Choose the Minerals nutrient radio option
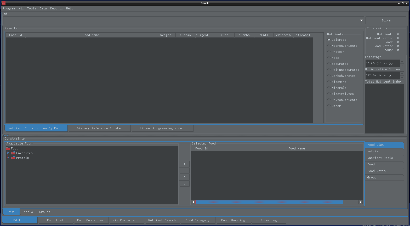This screenshot has width=410, height=226. click(329, 88)
